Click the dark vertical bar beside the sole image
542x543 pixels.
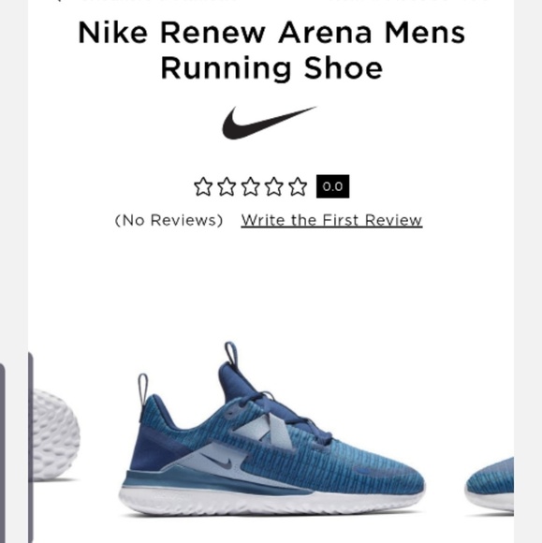[31, 447]
